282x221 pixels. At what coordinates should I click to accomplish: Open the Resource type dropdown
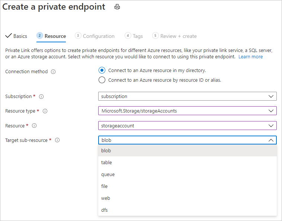[x=187, y=111]
